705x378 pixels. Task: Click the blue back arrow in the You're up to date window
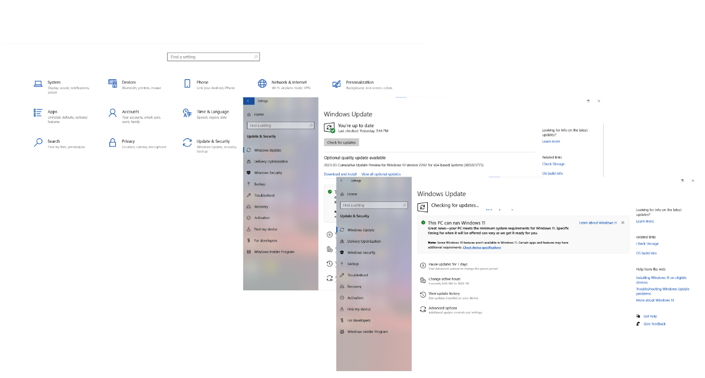(x=249, y=101)
